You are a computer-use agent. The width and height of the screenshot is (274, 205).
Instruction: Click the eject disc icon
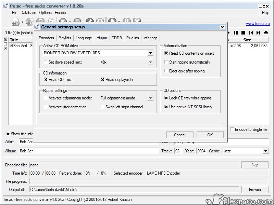pos(266,33)
